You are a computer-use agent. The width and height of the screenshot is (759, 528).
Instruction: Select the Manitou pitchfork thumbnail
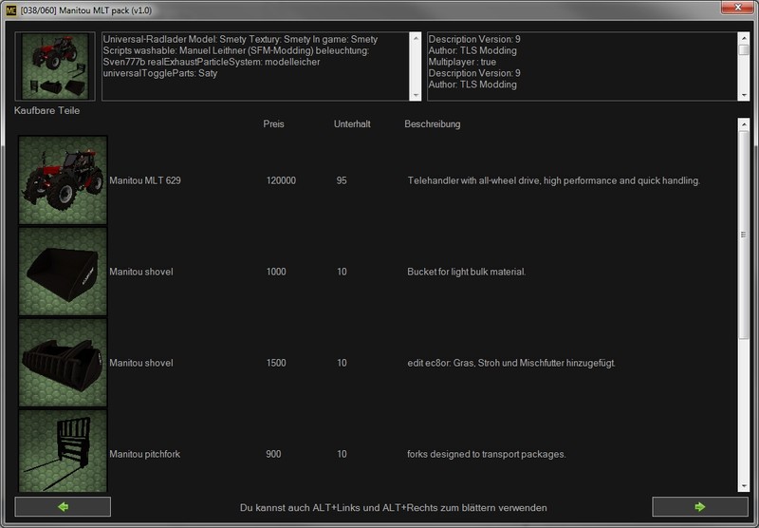pyautogui.click(x=64, y=451)
